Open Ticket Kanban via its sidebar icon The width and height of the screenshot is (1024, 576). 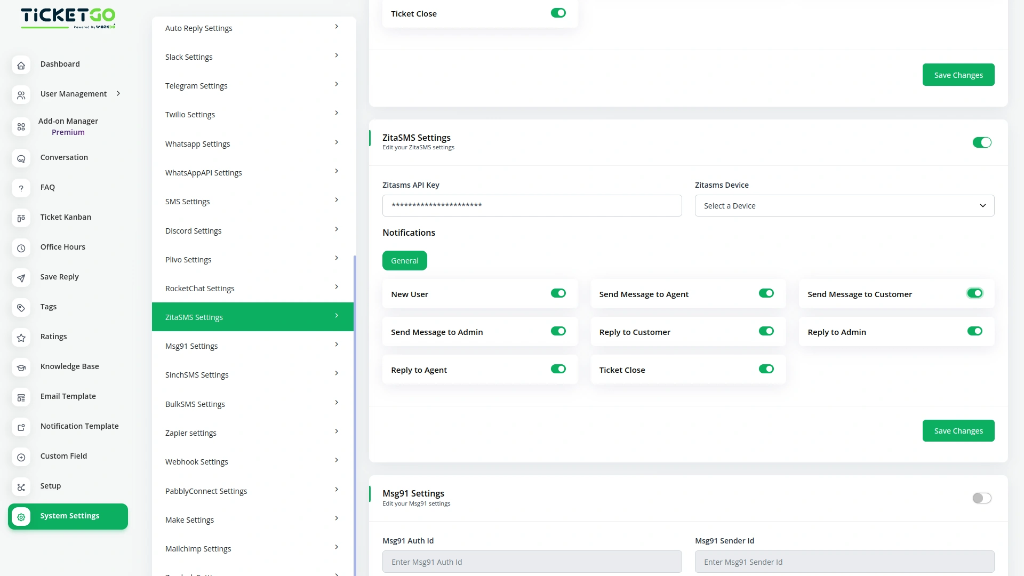(21, 219)
